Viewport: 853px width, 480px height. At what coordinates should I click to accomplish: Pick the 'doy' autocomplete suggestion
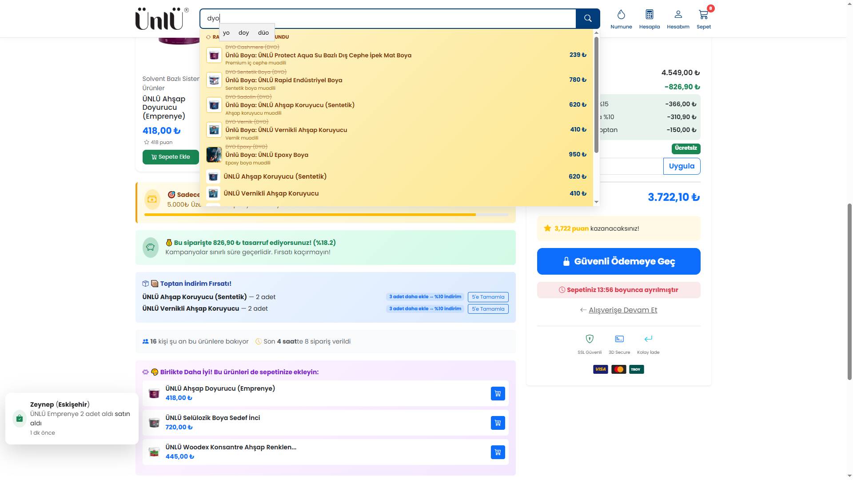click(243, 33)
